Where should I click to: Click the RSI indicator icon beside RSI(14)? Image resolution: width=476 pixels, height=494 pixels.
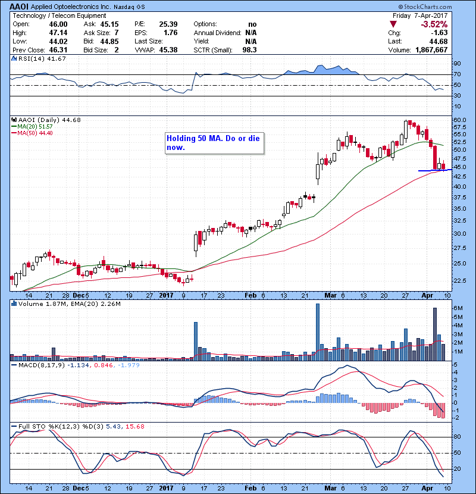(x=14, y=58)
